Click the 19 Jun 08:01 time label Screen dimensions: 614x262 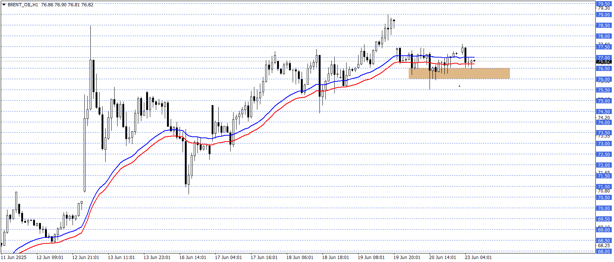[371, 257]
